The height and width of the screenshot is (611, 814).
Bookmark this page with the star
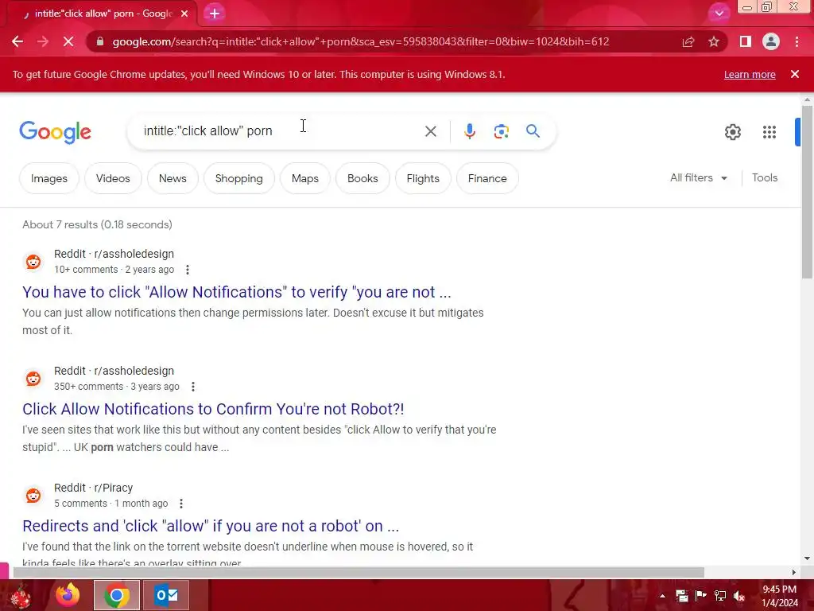click(x=714, y=41)
